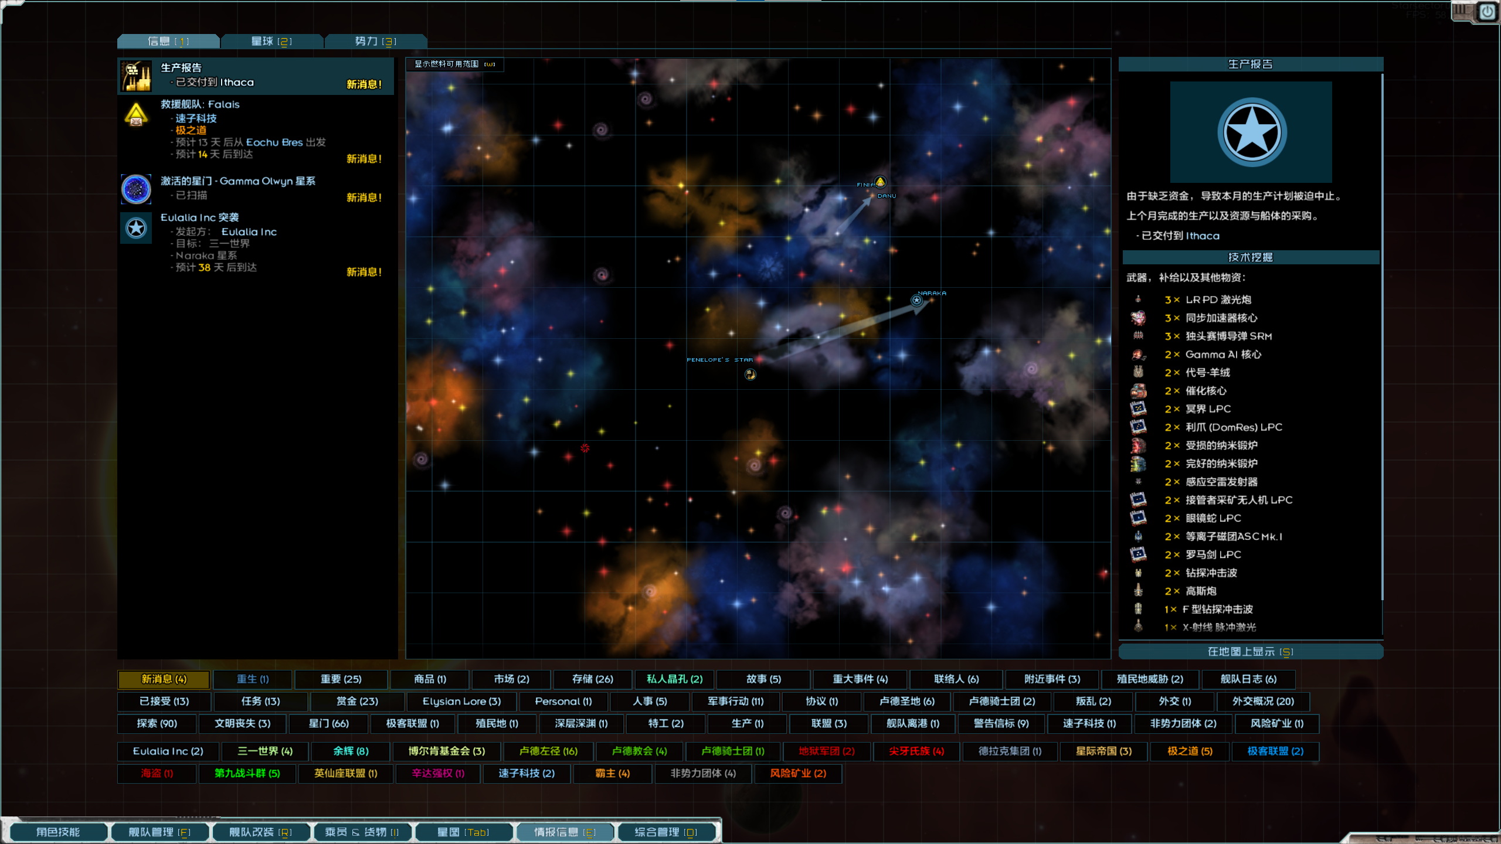Open 舰队管理 [F] from bottom bar
Viewport: 1501px width, 844px height.
click(x=159, y=832)
